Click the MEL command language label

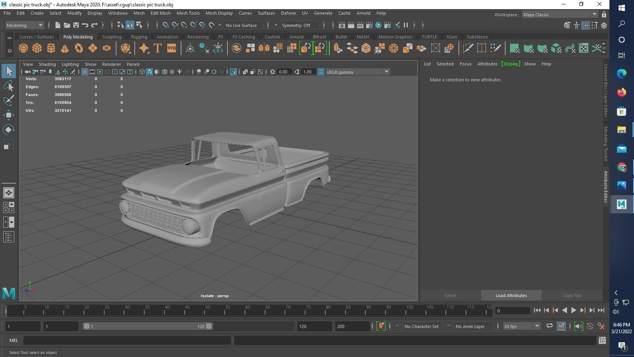[x=13, y=340]
